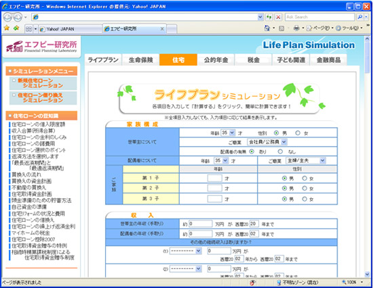The height and width of the screenshot is (288, 373).
Task: Select 女 for head of household gender
Action: [298, 133]
